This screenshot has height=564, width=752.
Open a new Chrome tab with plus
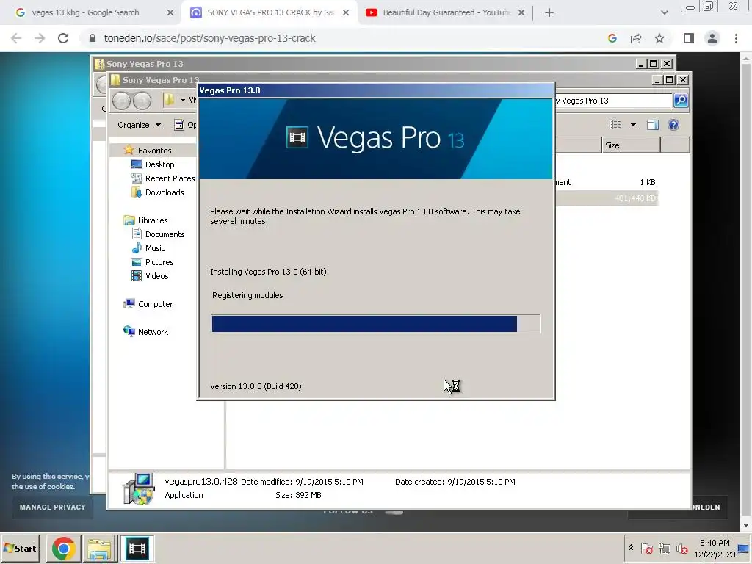click(549, 12)
